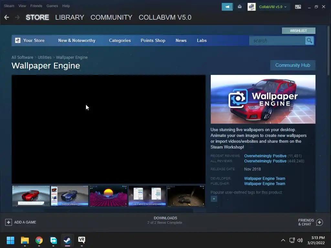Click the Steam taskbar icon
Screen dimensions: 331x248
click(67, 240)
